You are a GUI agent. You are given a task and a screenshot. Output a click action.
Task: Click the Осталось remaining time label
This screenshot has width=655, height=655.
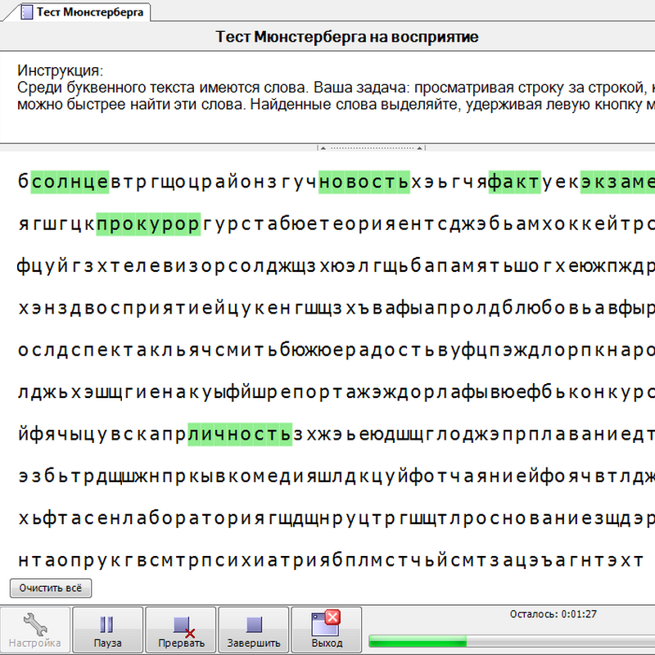click(553, 614)
